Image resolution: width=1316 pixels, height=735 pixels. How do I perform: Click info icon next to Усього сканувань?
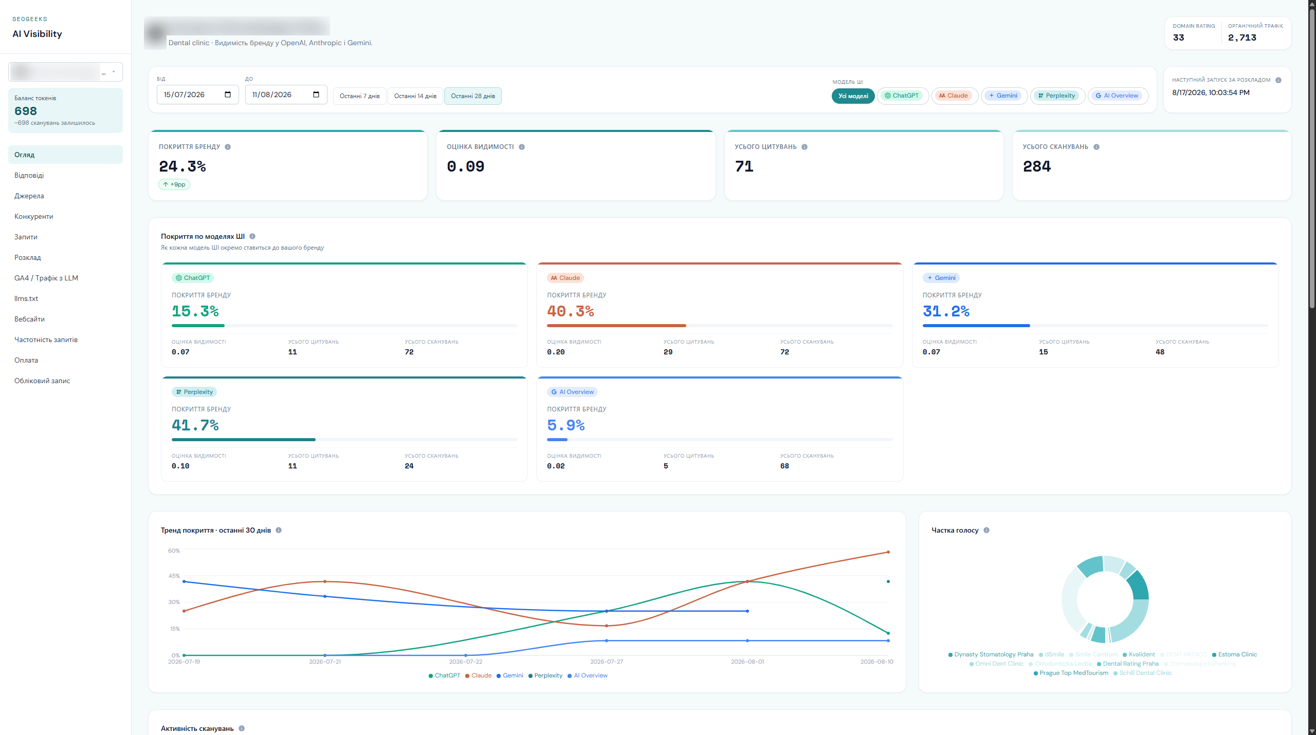coord(1096,147)
